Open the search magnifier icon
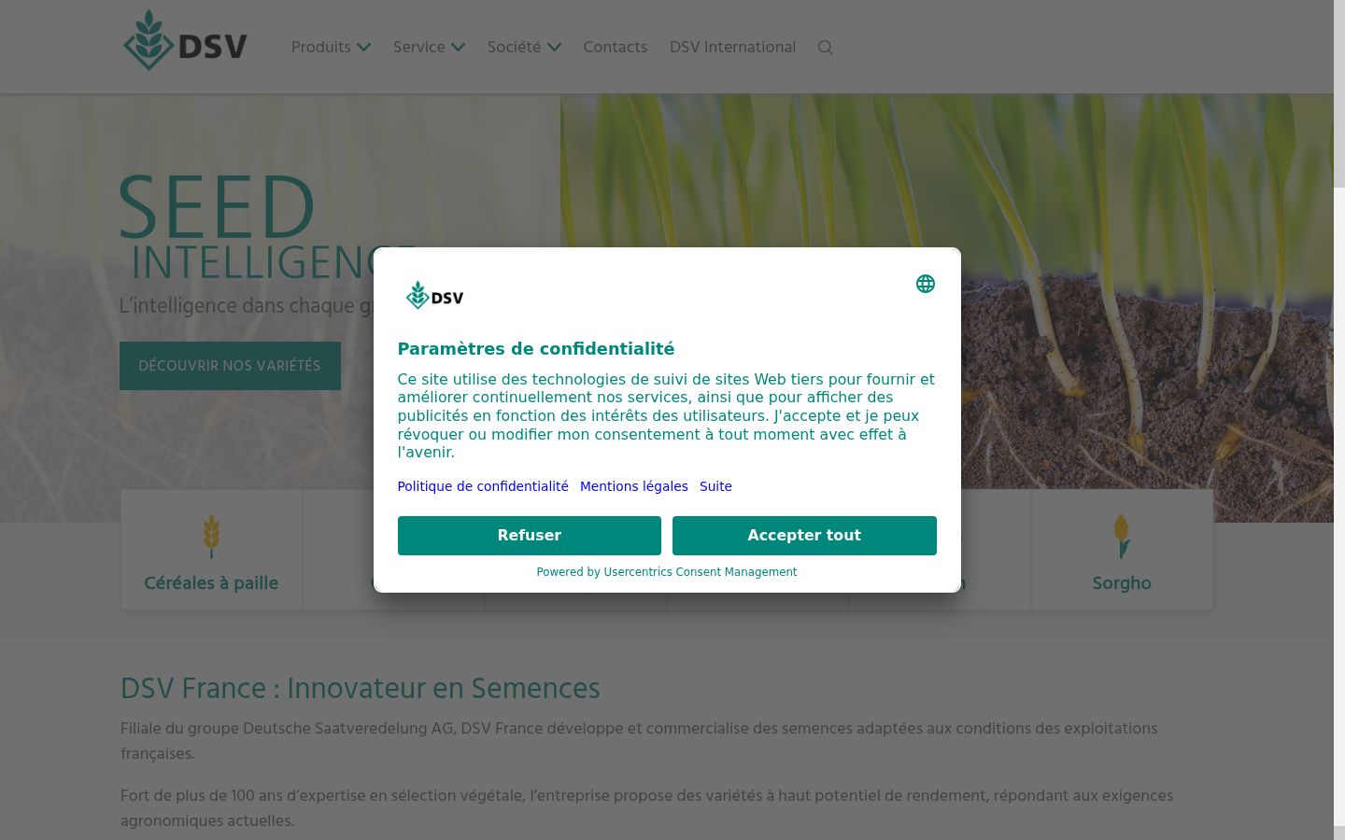Image resolution: width=1345 pixels, height=840 pixels. point(825,48)
